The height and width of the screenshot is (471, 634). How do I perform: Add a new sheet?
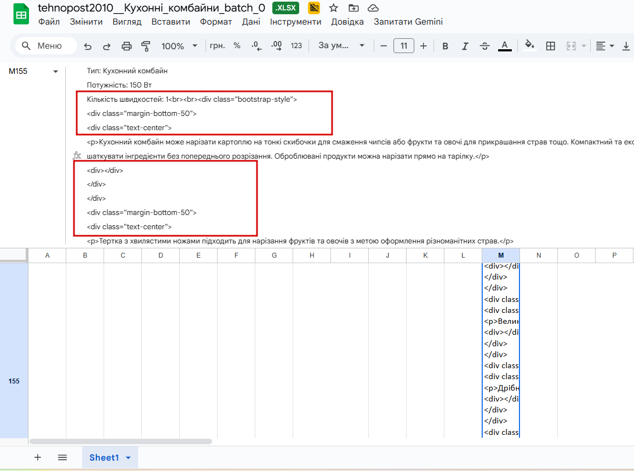click(38, 457)
